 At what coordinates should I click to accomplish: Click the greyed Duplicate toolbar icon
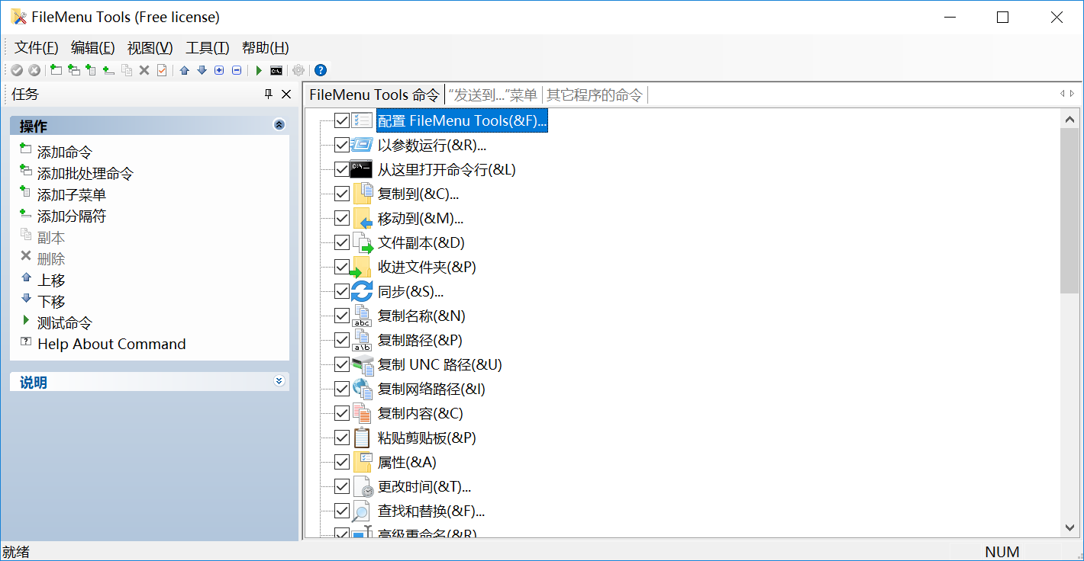pyautogui.click(x=127, y=70)
